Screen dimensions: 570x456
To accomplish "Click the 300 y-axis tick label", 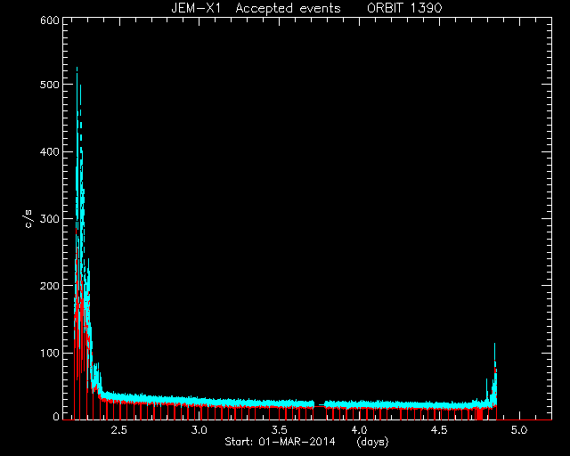I will point(50,218).
